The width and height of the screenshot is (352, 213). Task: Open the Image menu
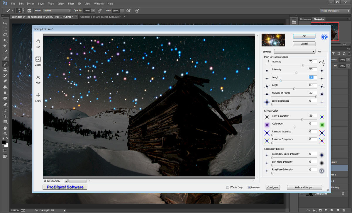click(31, 4)
